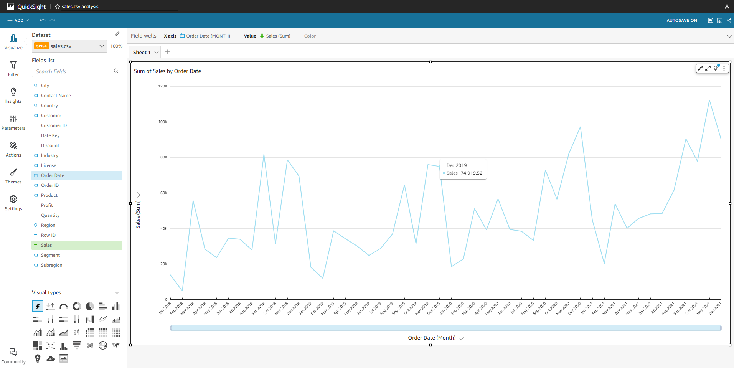
Task: Edit dataset with the pencil icon
Action: click(x=117, y=34)
